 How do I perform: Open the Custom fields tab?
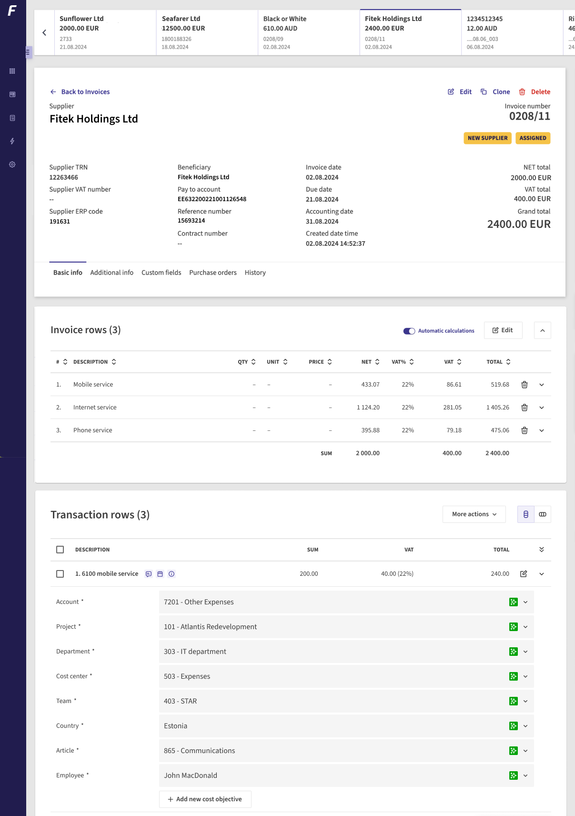click(161, 273)
